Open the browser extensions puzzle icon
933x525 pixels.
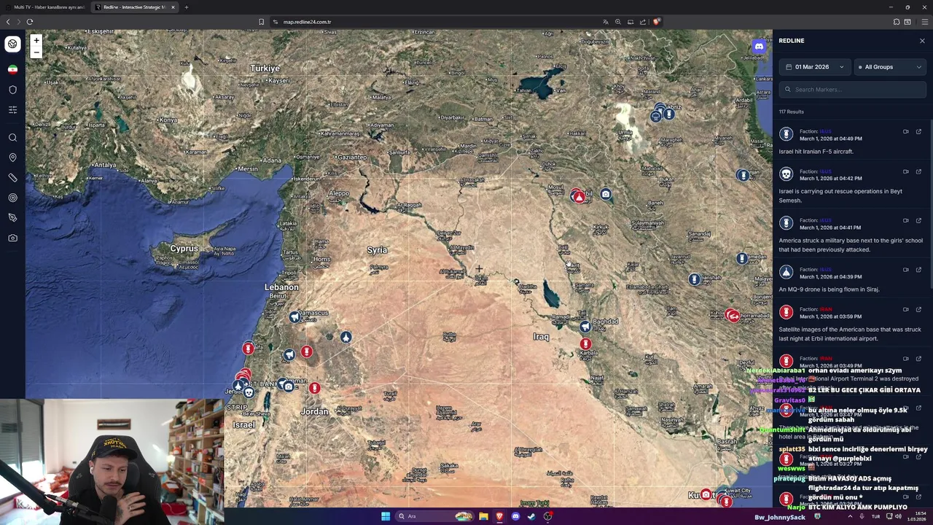tap(897, 22)
